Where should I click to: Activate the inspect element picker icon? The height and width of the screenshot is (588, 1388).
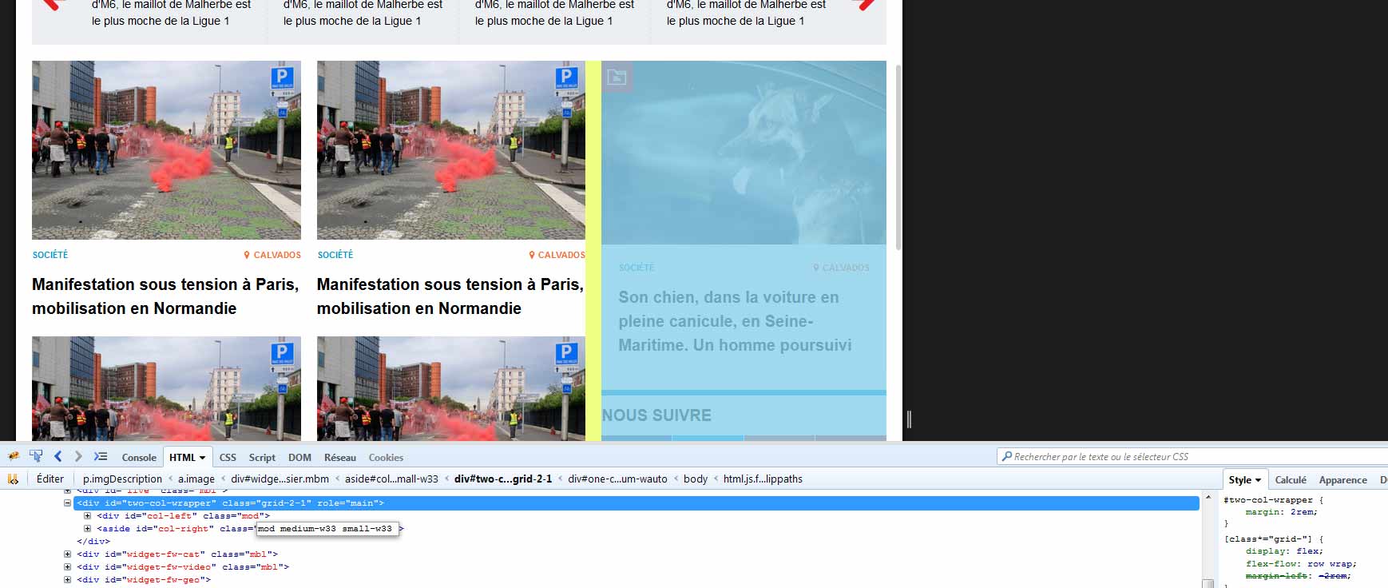[36, 456]
